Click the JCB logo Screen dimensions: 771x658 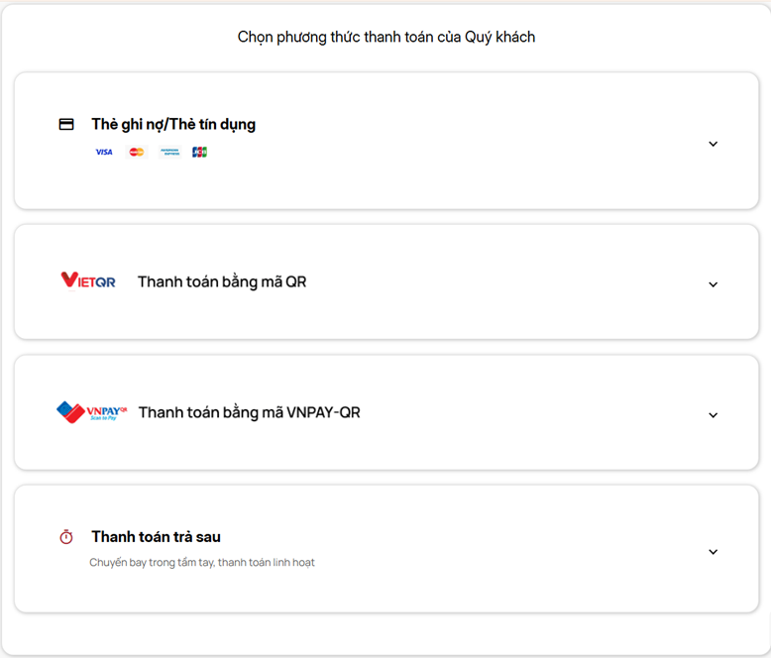pos(199,152)
